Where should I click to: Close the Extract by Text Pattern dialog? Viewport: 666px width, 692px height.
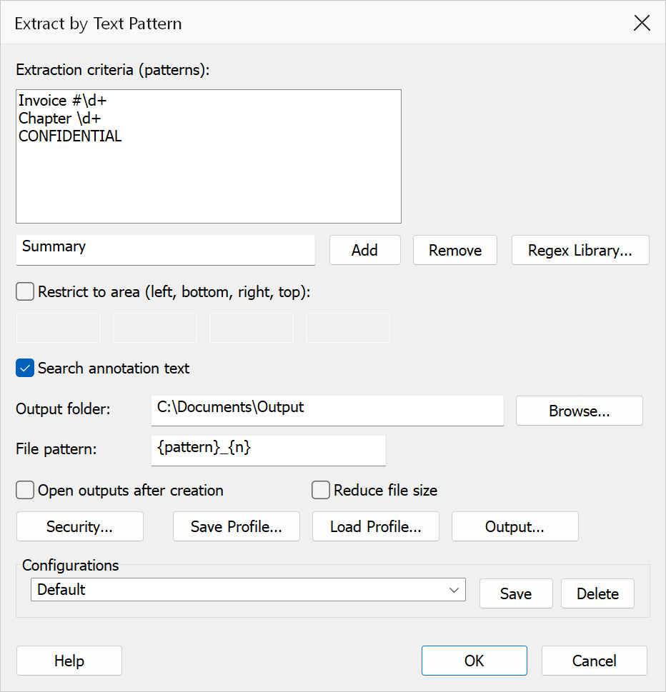click(x=642, y=23)
